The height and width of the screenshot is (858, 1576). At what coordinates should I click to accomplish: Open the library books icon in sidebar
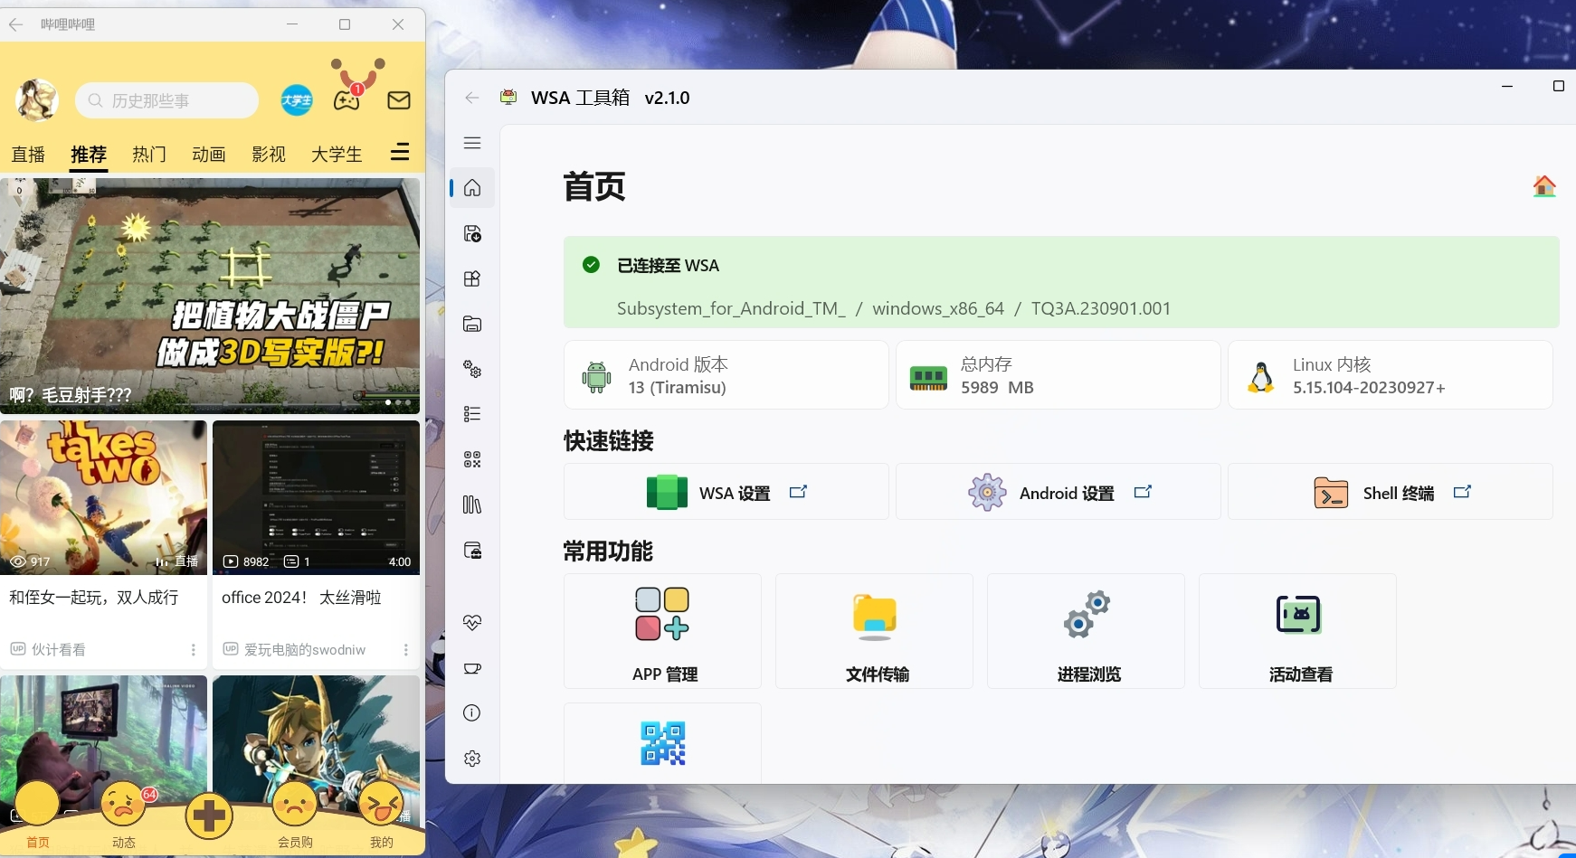pos(472,504)
